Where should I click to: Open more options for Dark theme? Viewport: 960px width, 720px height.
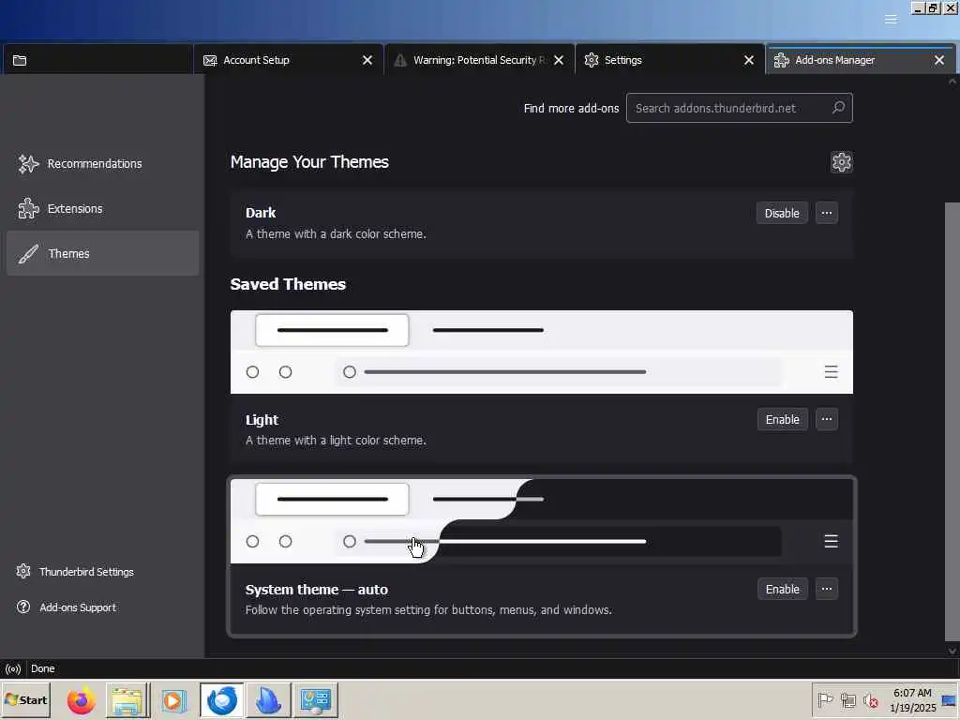827,213
